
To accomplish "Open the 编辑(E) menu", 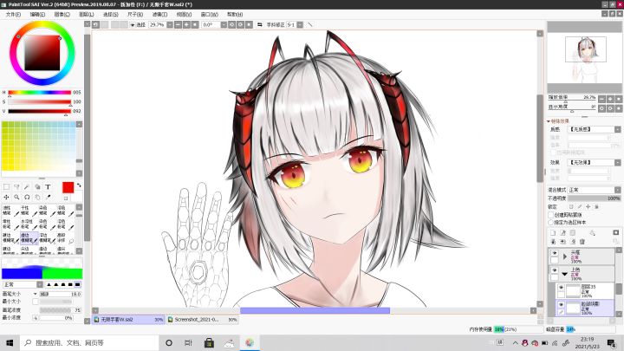I will point(37,14).
